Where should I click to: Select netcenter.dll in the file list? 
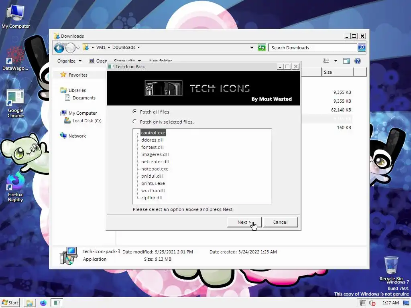click(155, 162)
